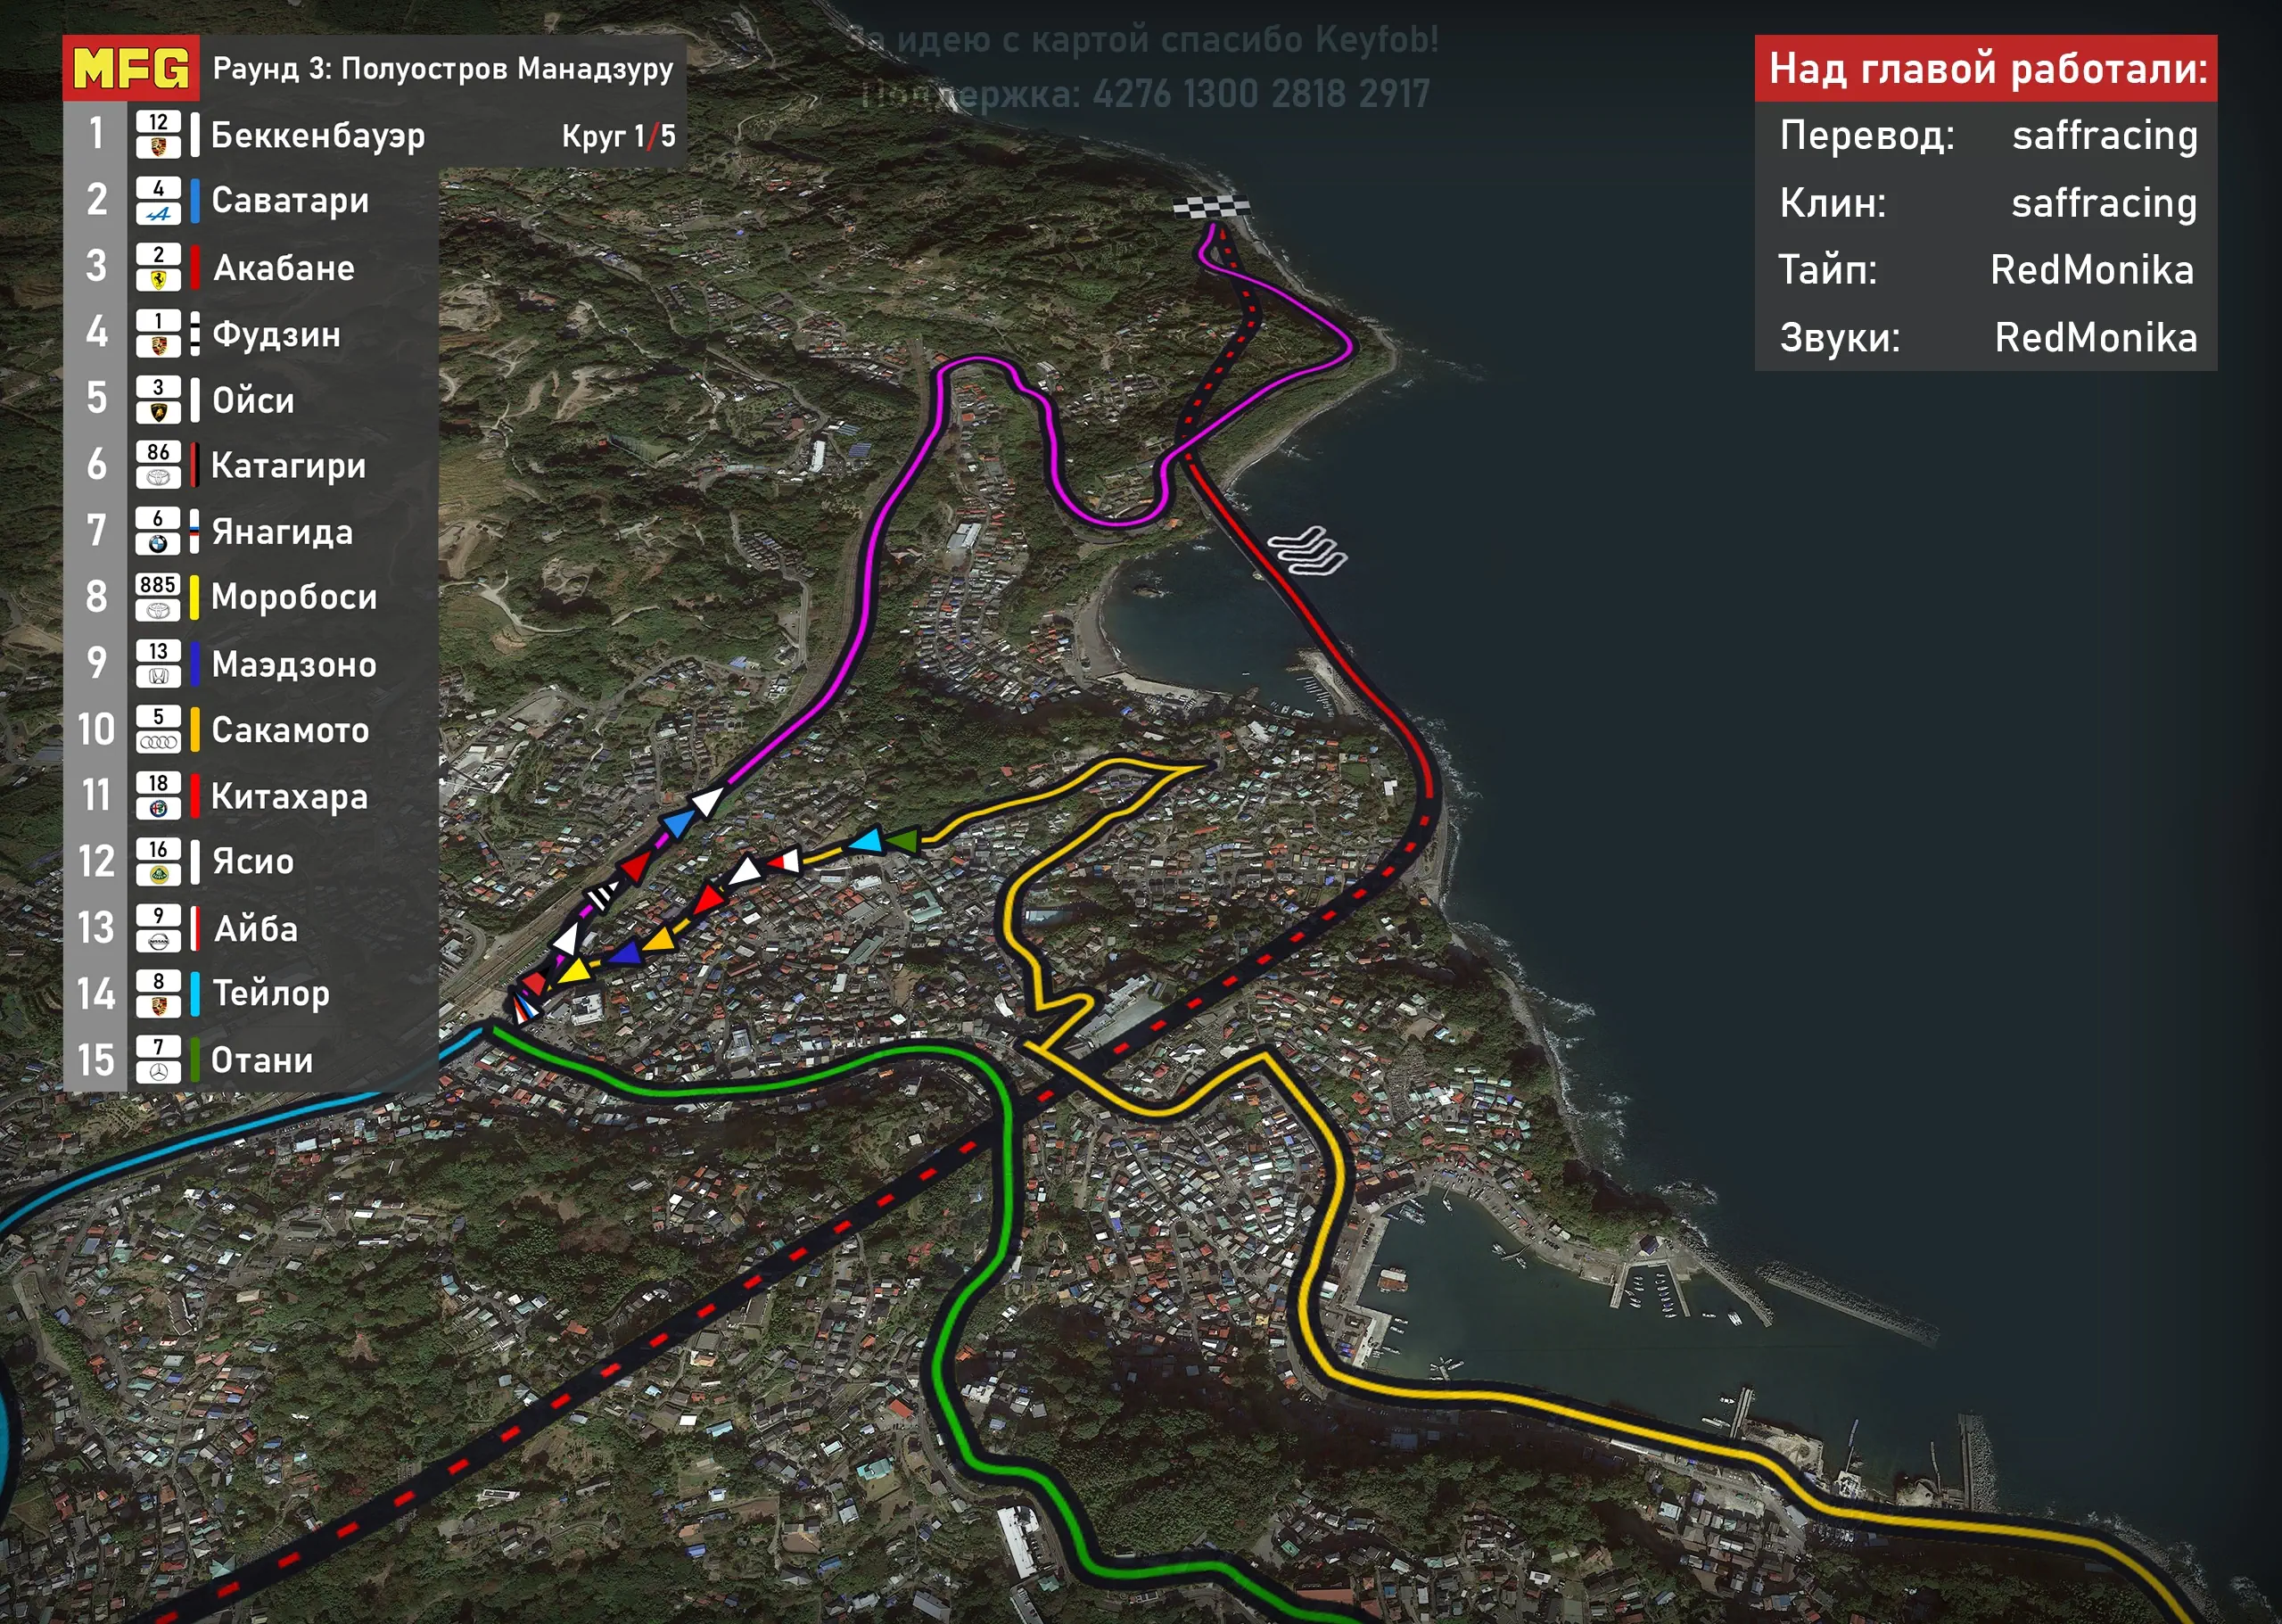Click the Mercedes logo beside Отани
Screen dimensions: 2282x1624
158,1072
